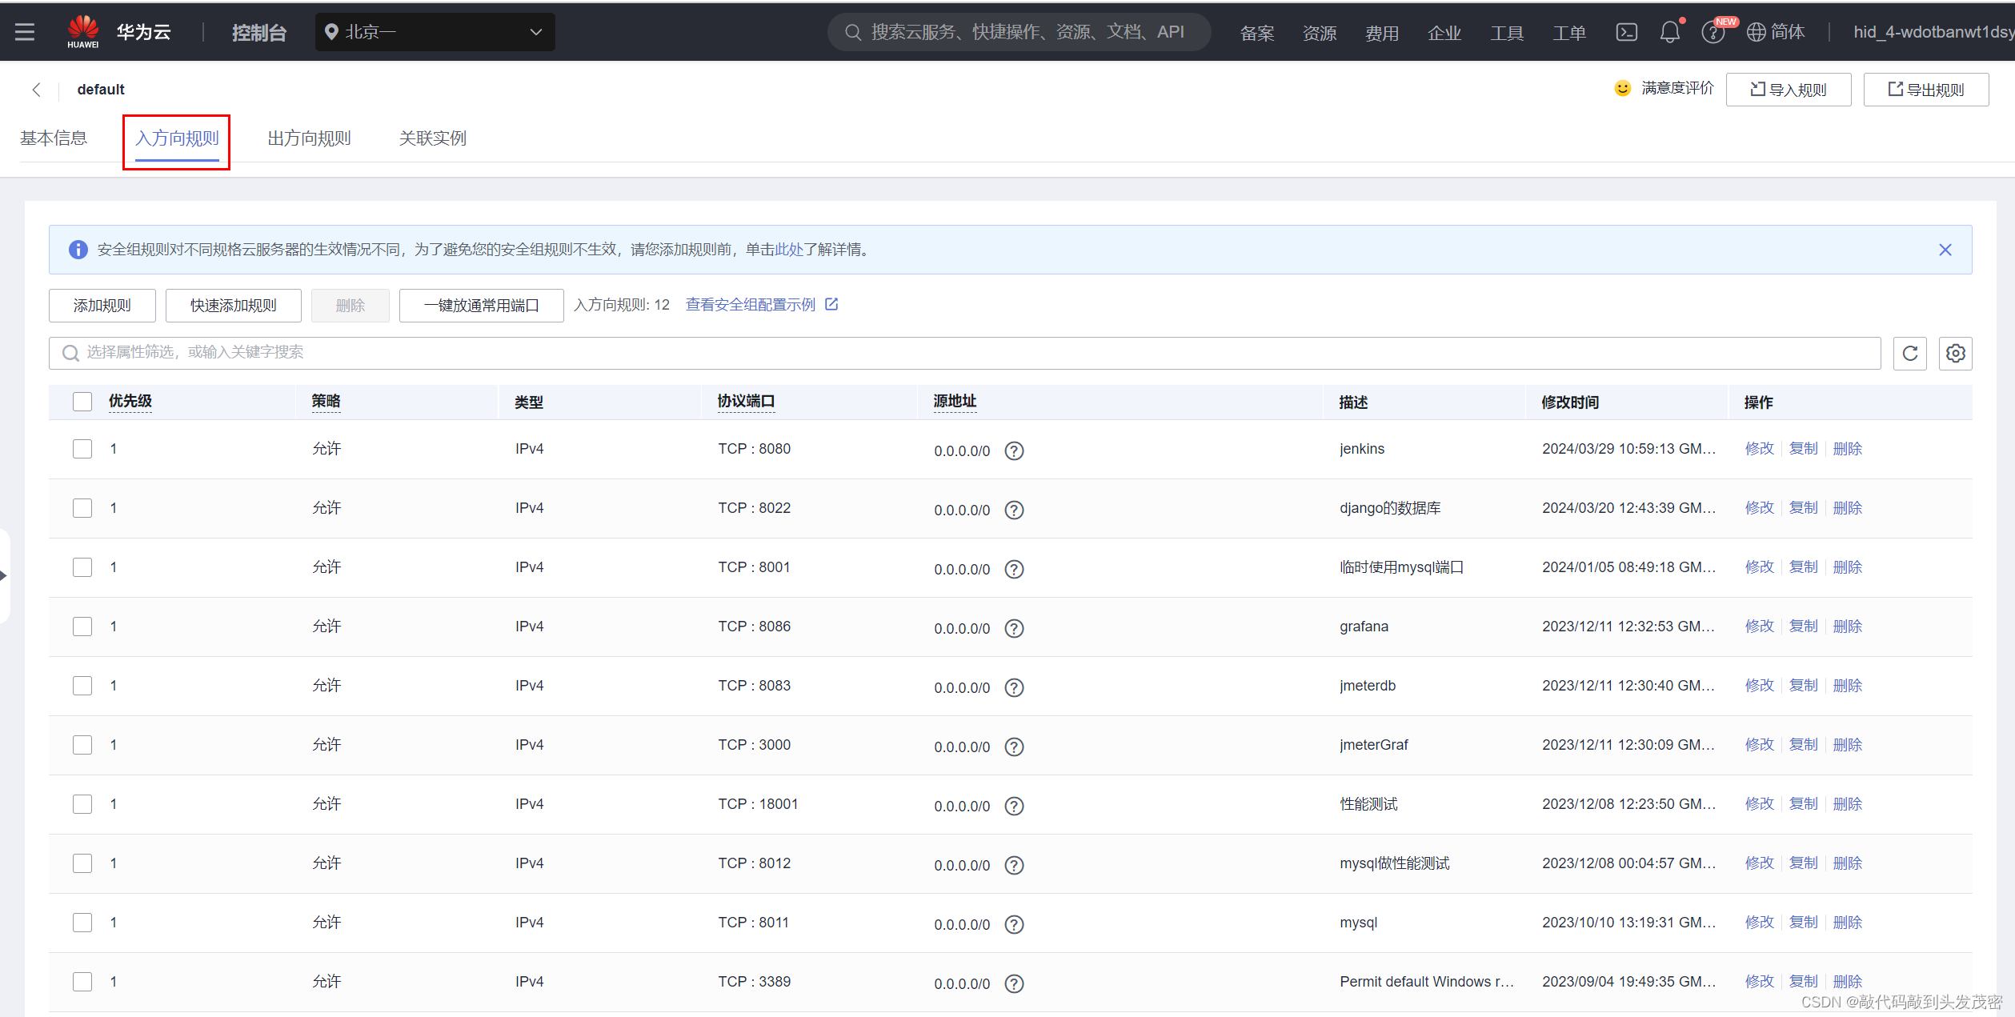
Task: Toggle the top-level select all checkbox
Action: click(82, 399)
